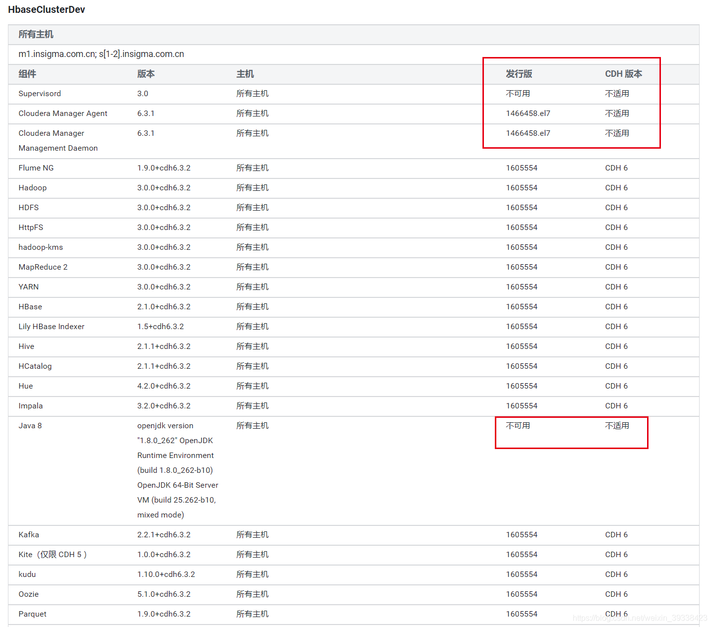This screenshot has height=627, width=712.
Task: Click the Java 8 component name
Action: point(30,426)
